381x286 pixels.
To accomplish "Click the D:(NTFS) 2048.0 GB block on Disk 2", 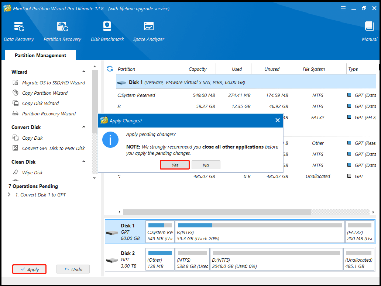I will tap(276, 259).
